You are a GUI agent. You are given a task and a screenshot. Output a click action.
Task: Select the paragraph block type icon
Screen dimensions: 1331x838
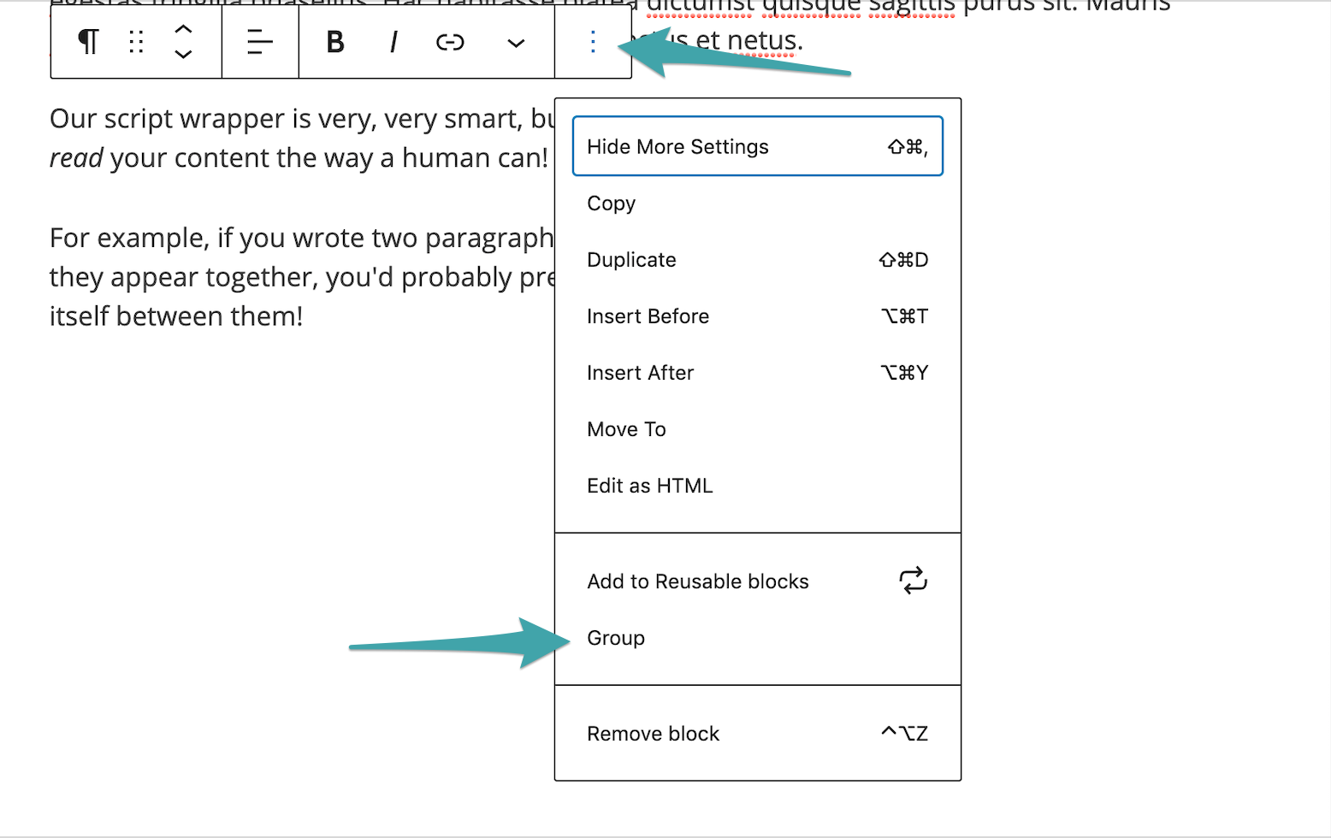coord(89,41)
